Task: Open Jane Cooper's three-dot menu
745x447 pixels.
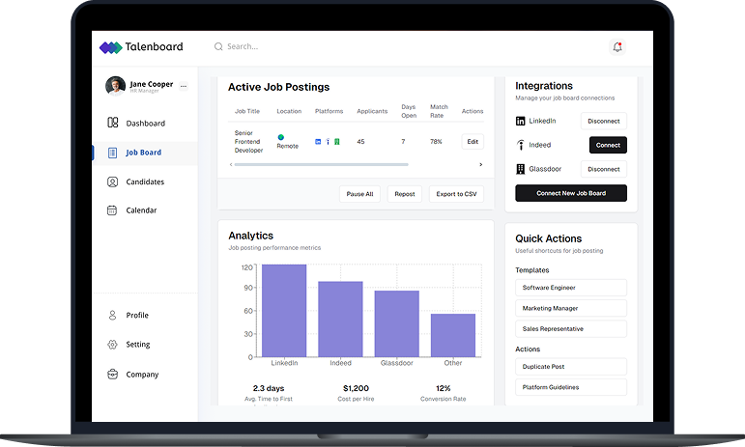Action: tap(184, 86)
